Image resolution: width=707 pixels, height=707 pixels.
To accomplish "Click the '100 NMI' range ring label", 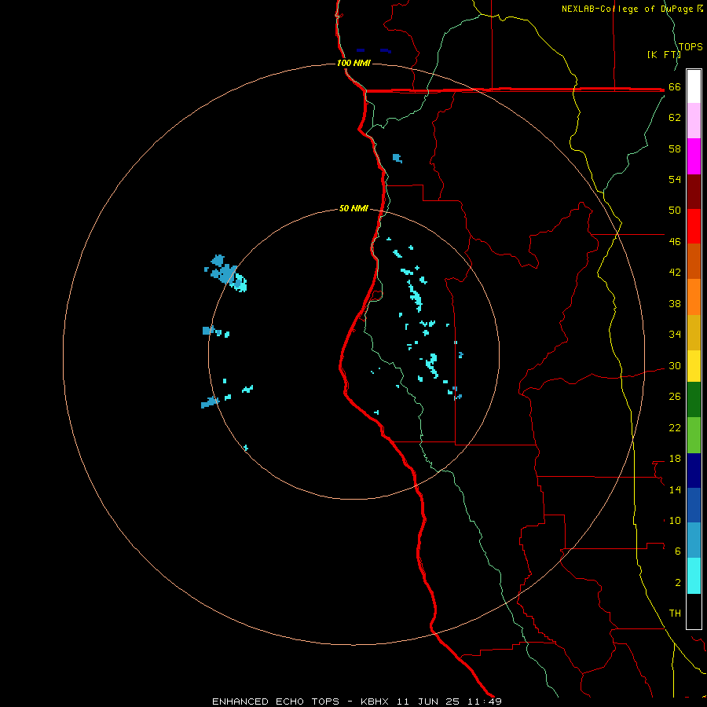I will click(353, 63).
